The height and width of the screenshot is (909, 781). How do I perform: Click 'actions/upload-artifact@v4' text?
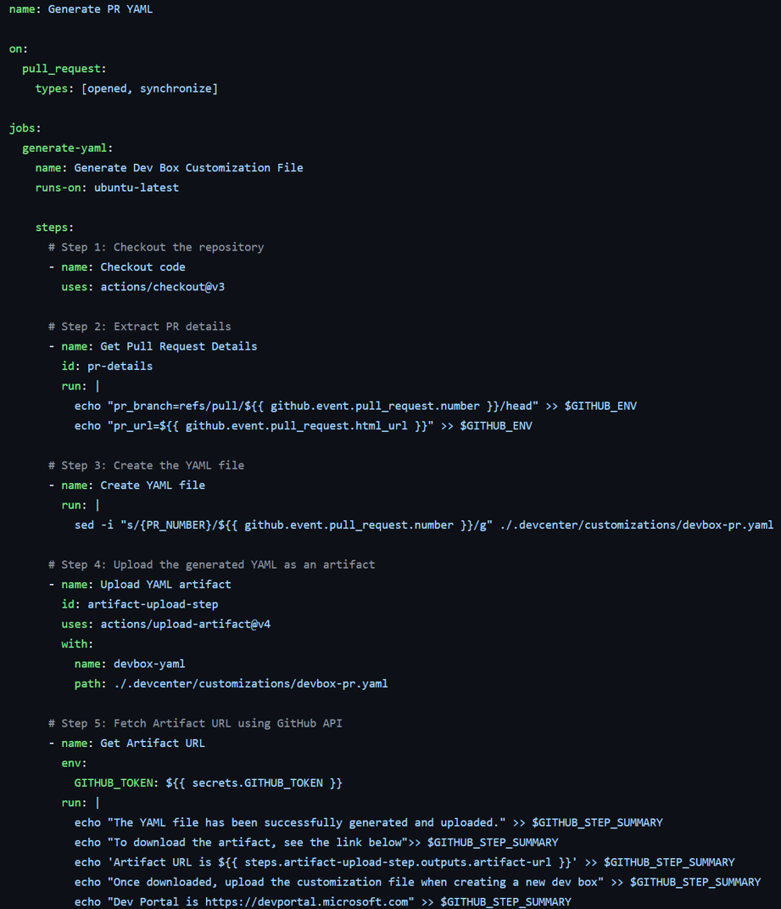pyautogui.click(x=186, y=625)
